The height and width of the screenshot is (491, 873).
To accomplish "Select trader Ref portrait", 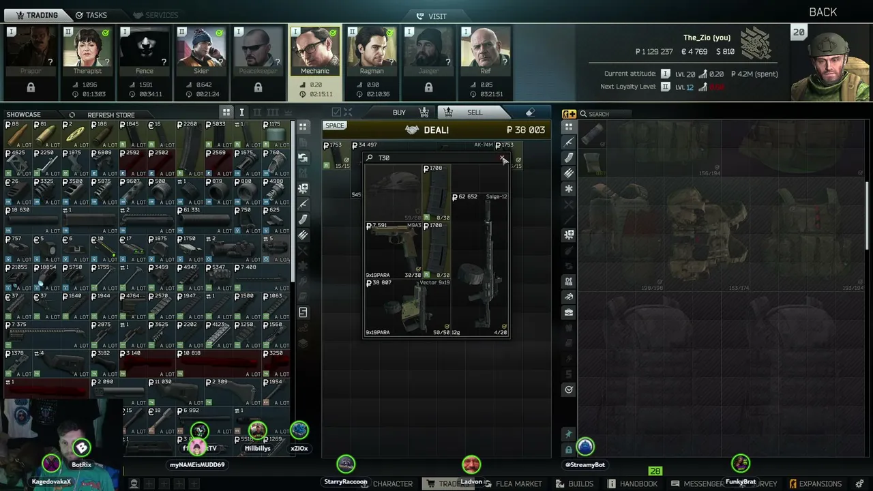I will pos(486,51).
